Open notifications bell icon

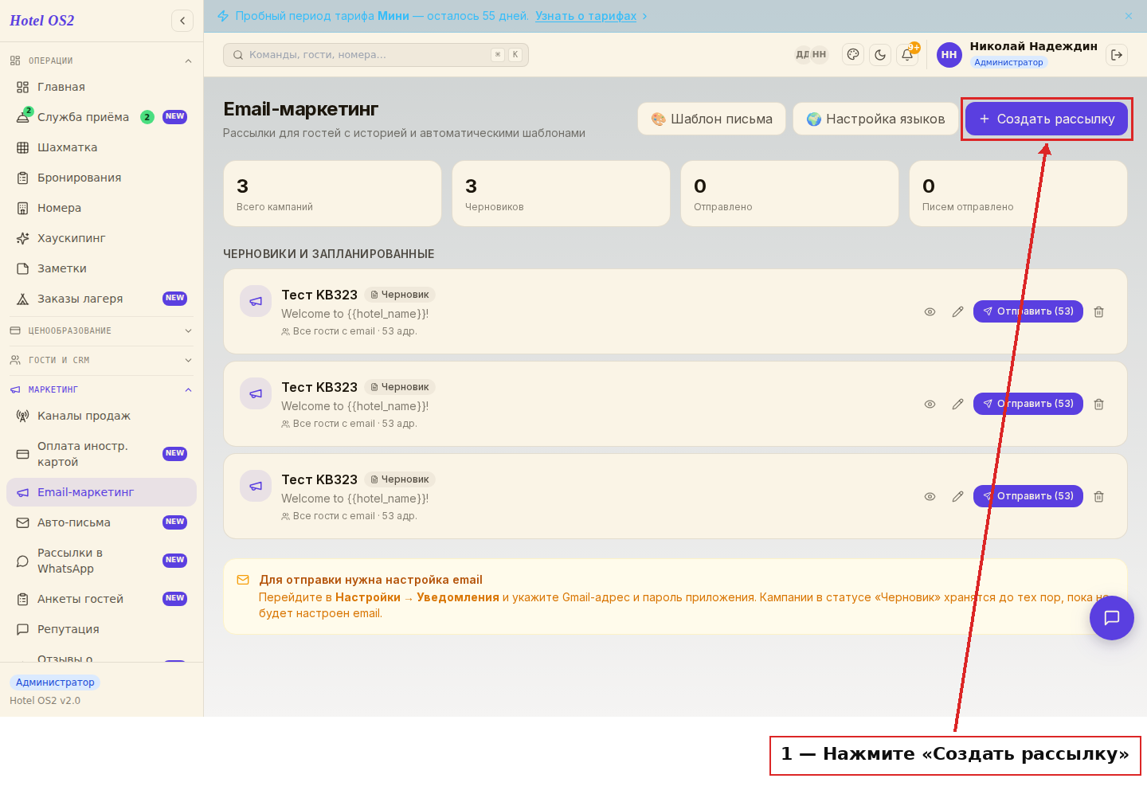pos(907,55)
